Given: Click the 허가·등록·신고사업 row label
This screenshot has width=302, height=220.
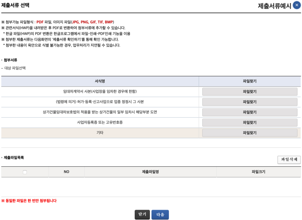Looking at the screenshot, I should 100,102.
